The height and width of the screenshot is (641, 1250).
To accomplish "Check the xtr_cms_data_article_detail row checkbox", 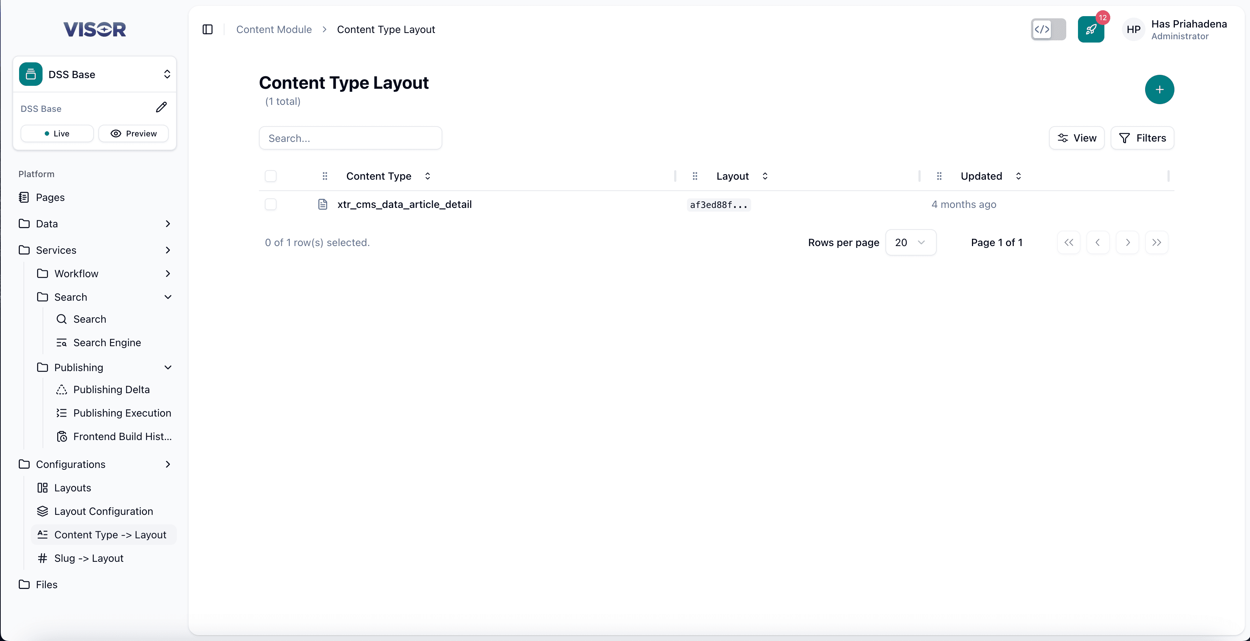I will pyautogui.click(x=271, y=204).
